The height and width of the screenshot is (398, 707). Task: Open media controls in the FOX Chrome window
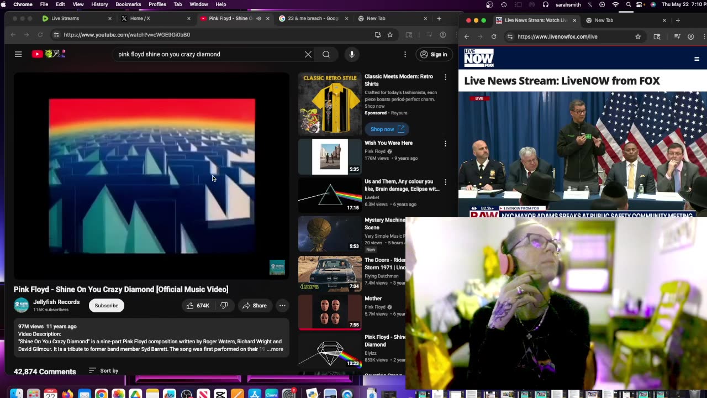[x=677, y=36]
